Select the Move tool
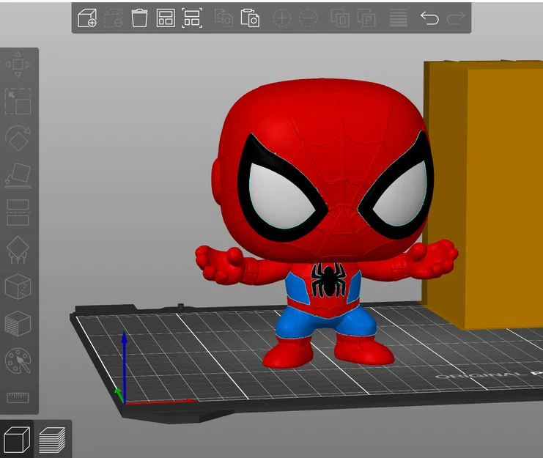The height and width of the screenshot is (458, 543). pos(18,64)
